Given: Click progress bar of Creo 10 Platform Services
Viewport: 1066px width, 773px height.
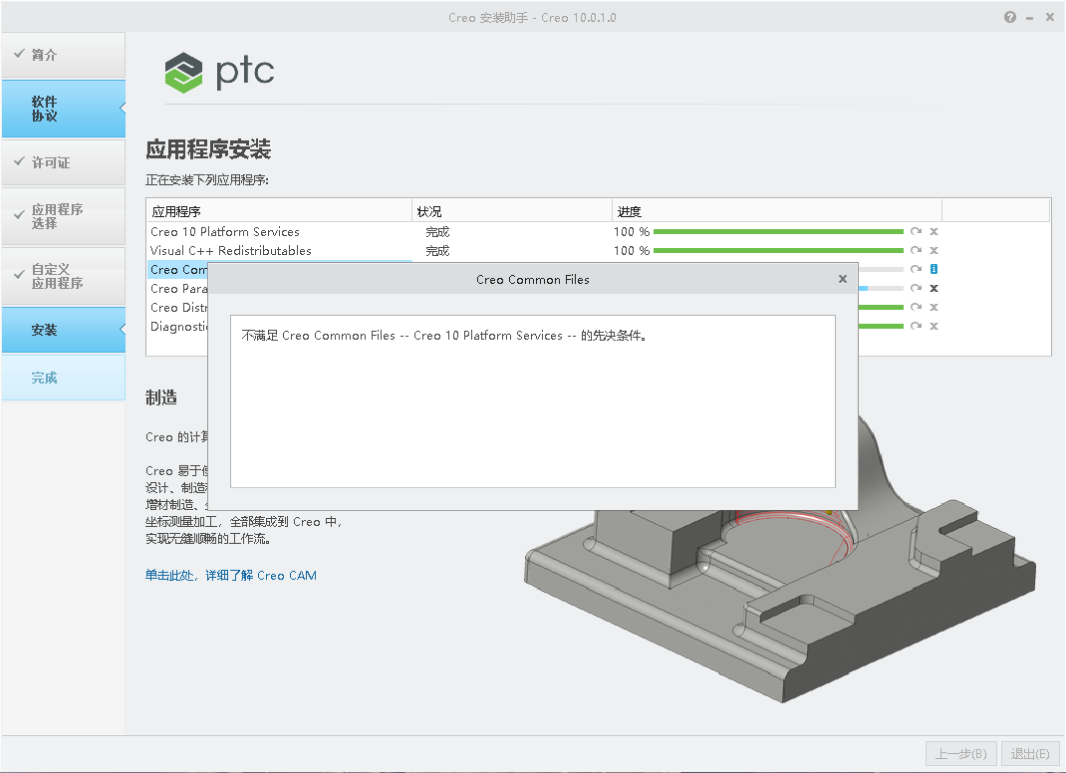Looking at the screenshot, I should [x=778, y=232].
